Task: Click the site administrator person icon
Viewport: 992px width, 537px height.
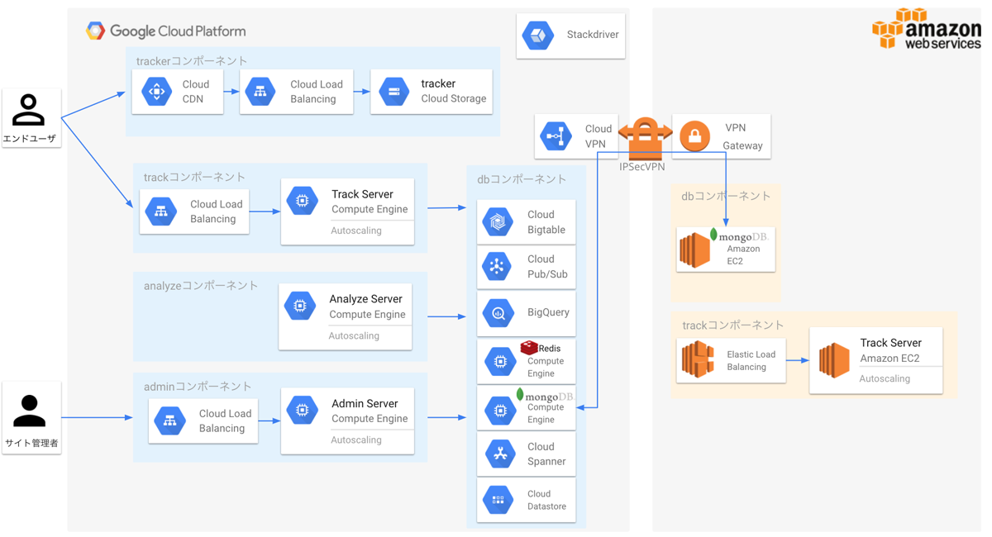Action: [x=30, y=411]
